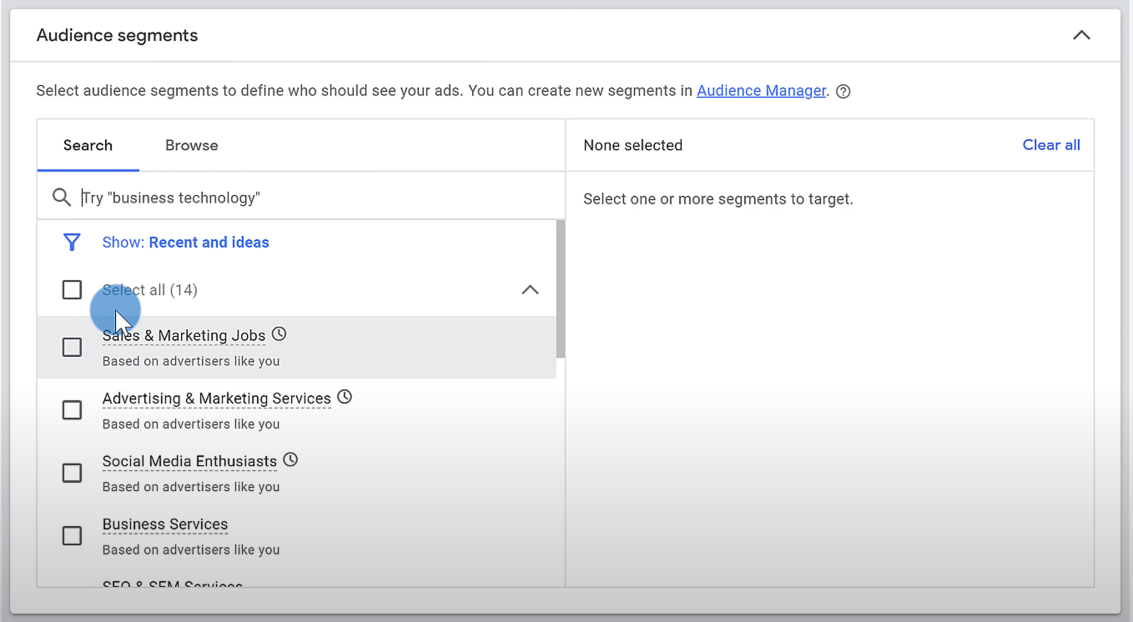1133x622 pixels.
Task: Check the Business Services segment
Action: 72,535
